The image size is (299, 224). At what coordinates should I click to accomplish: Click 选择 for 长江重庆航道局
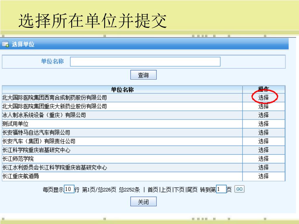(264, 176)
